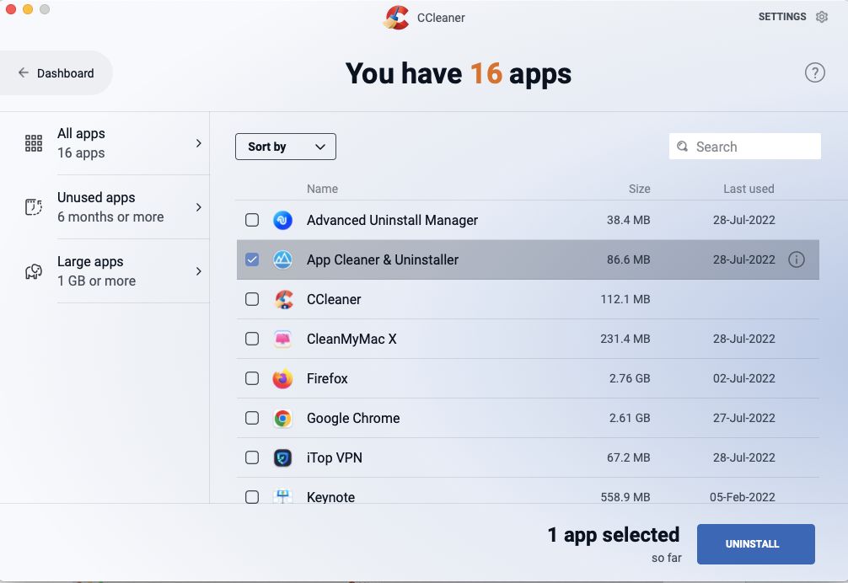This screenshot has height=583, width=848.
Task: Click the Advanced Uninstall Manager app icon
Action: point(283,220)
